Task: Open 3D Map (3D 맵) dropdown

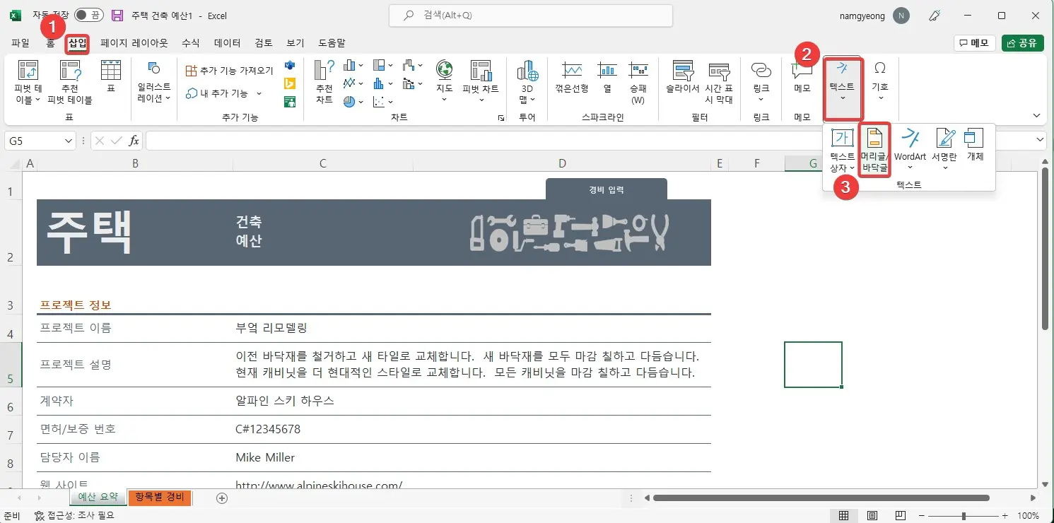Action: click(527, 83)
